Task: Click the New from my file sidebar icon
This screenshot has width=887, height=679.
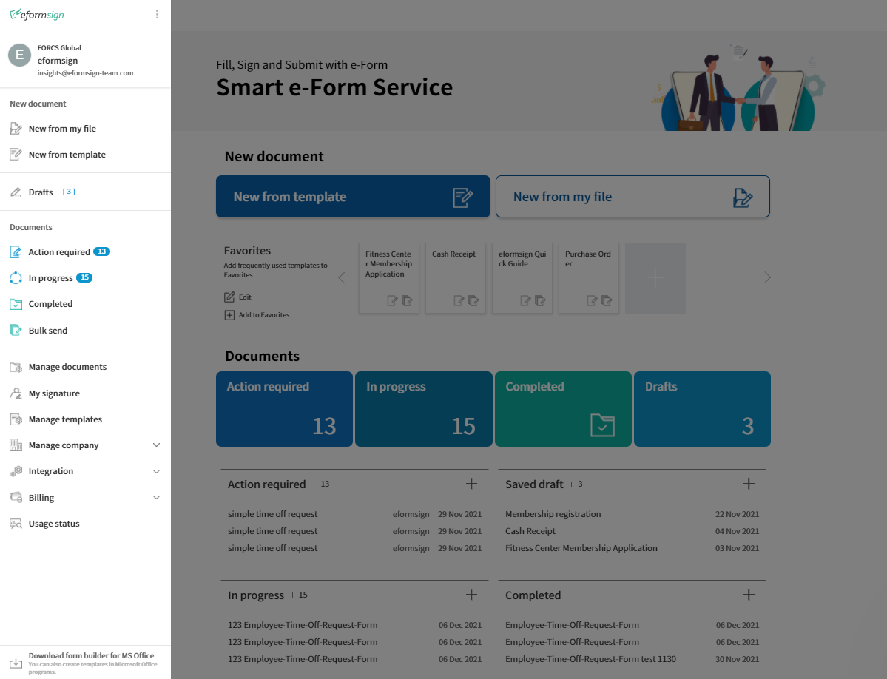Action: tap(16, 129)
